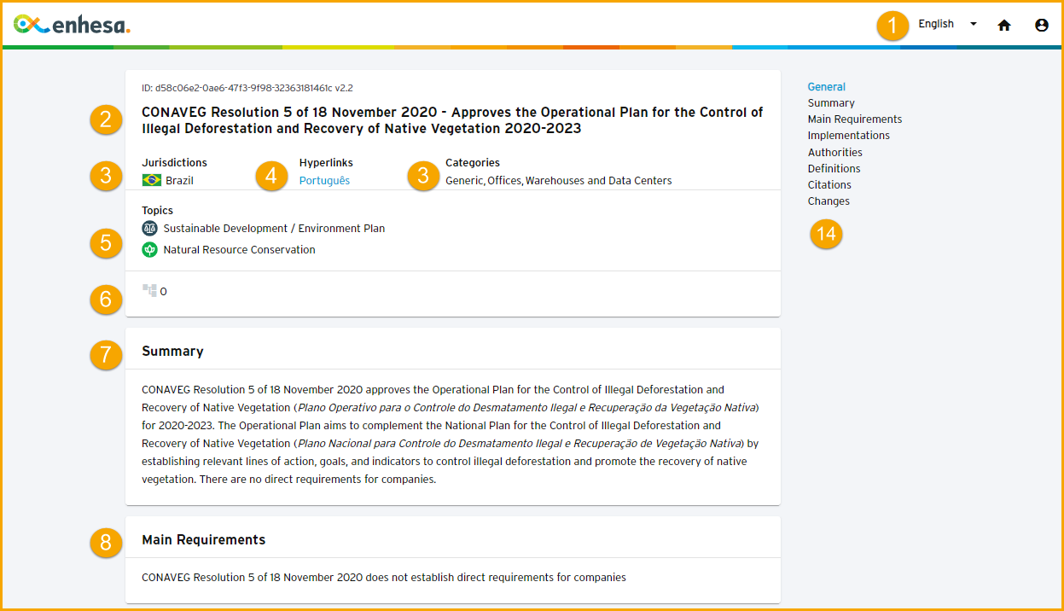The height and width of the screenshot is (611, 1064).
Task: Open Authorities section from sidebar
Action: [834, 153]
